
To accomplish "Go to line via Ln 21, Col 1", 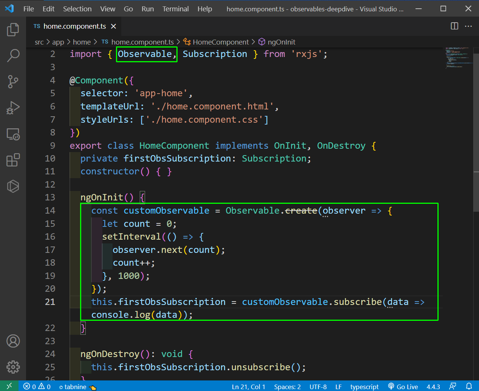I will (249, 386).
